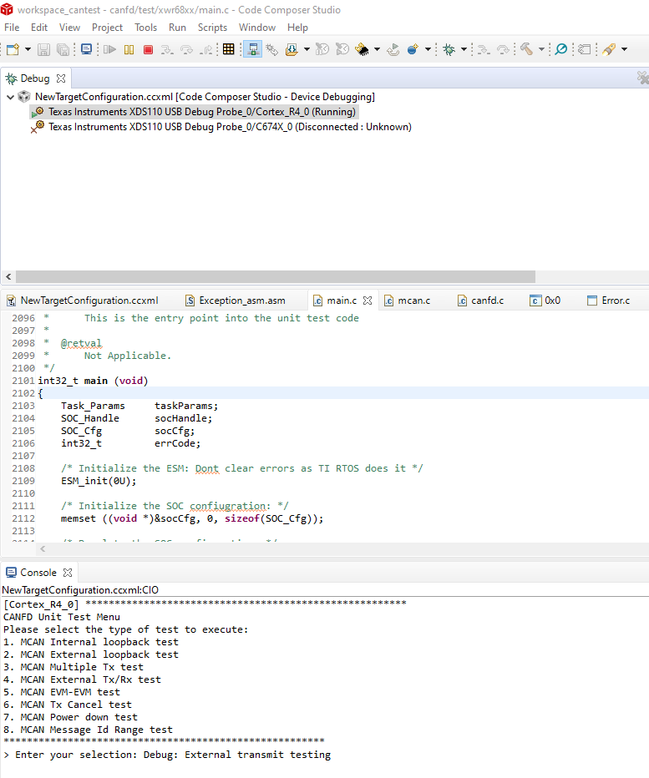
Task: Open the File menu
Action: [x=12, y=28]
